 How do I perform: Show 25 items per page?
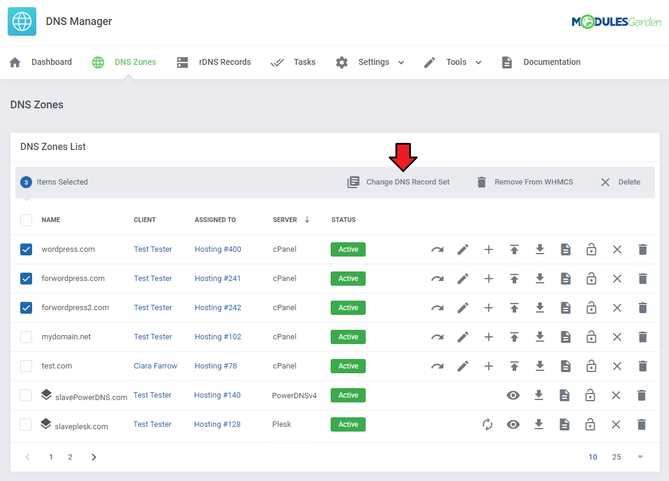[617, 457]
